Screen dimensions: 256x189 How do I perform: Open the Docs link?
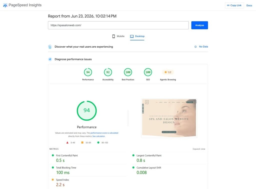tap(249, 6)
